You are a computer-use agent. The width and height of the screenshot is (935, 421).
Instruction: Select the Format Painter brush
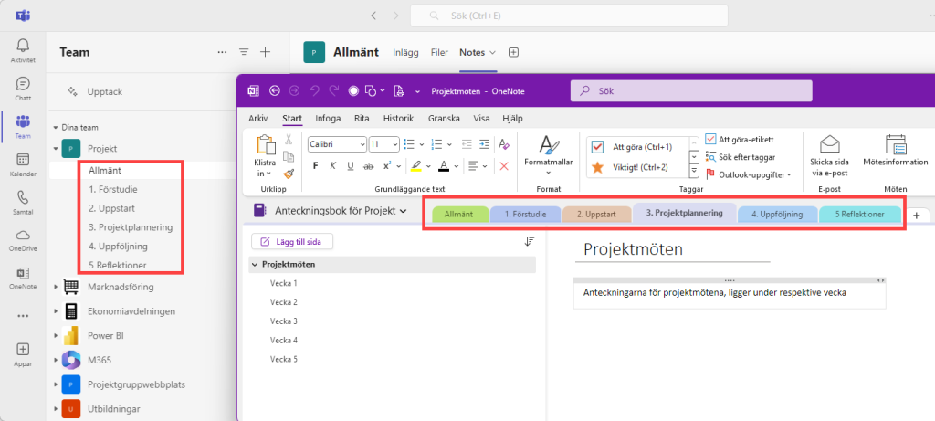[289, 173]
